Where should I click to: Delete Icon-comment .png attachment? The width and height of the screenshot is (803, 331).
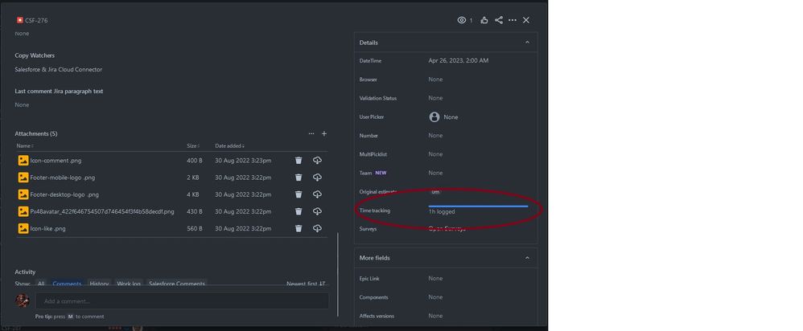click(299, 161)
